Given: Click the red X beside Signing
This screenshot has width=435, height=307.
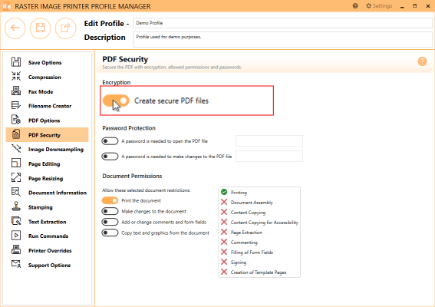Looking at the screenshot, I should click(224, 262).
